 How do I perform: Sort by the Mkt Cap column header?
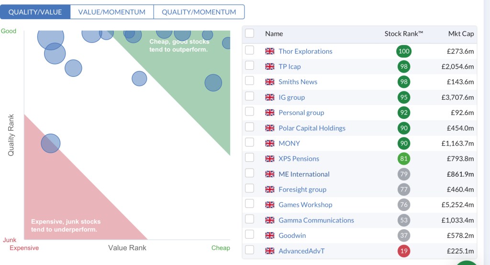tap(461, 33)
